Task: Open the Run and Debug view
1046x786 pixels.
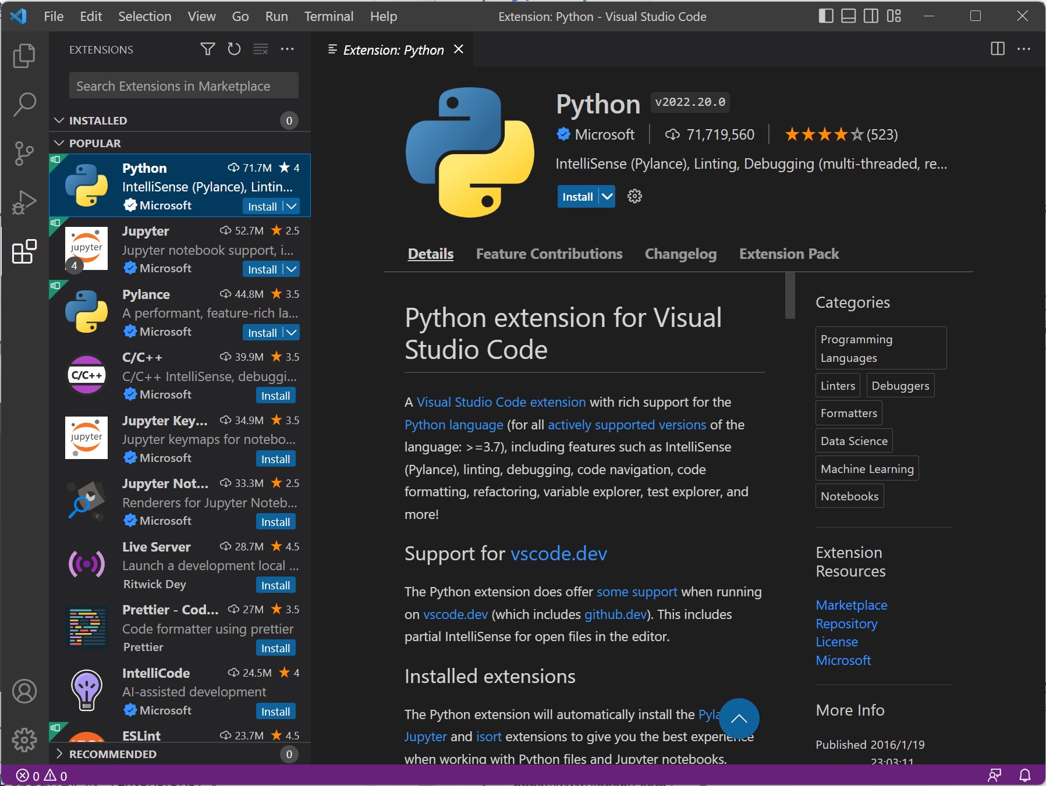Action: (x=24, y=202)
